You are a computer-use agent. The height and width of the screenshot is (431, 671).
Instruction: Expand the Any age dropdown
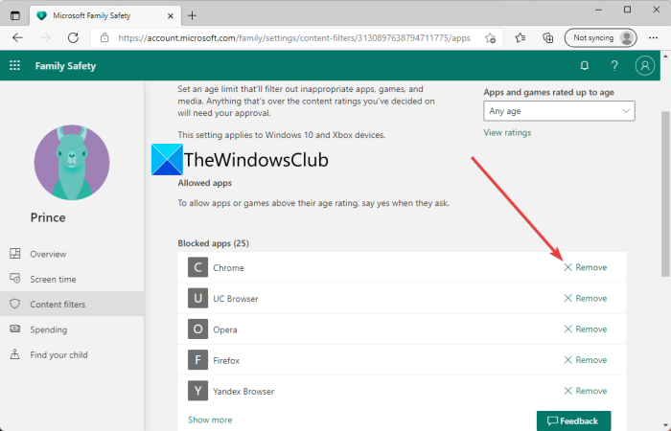coord(559,111)
